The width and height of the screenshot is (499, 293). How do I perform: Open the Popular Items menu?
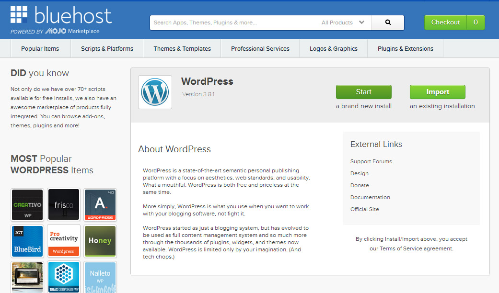[40, 48]
